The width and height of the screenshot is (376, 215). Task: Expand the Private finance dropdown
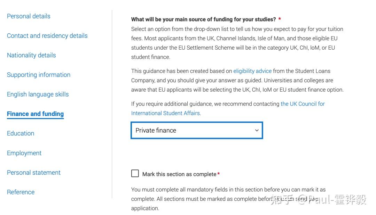(x=197, y=130)
